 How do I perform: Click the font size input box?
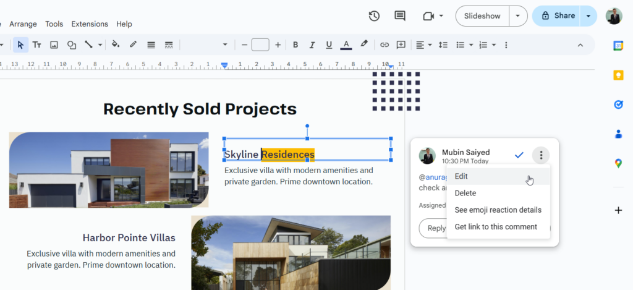coord(260,45)
